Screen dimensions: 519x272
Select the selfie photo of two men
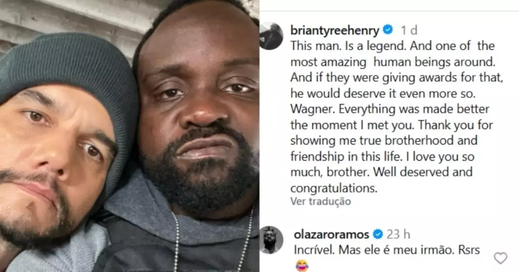(x=130, y=136)
